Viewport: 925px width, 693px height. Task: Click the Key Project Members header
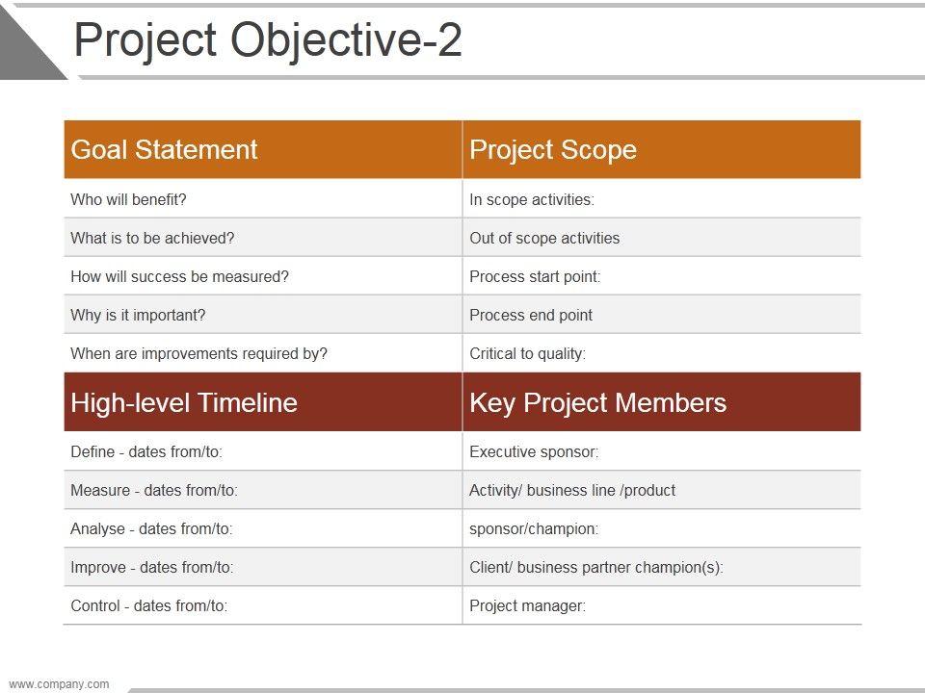tap(598, 402)
